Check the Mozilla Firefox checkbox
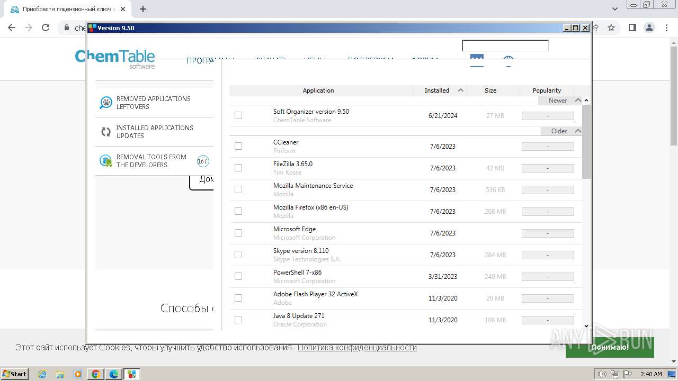The height and width of the screenshot is (381, 678). point(238,211)
